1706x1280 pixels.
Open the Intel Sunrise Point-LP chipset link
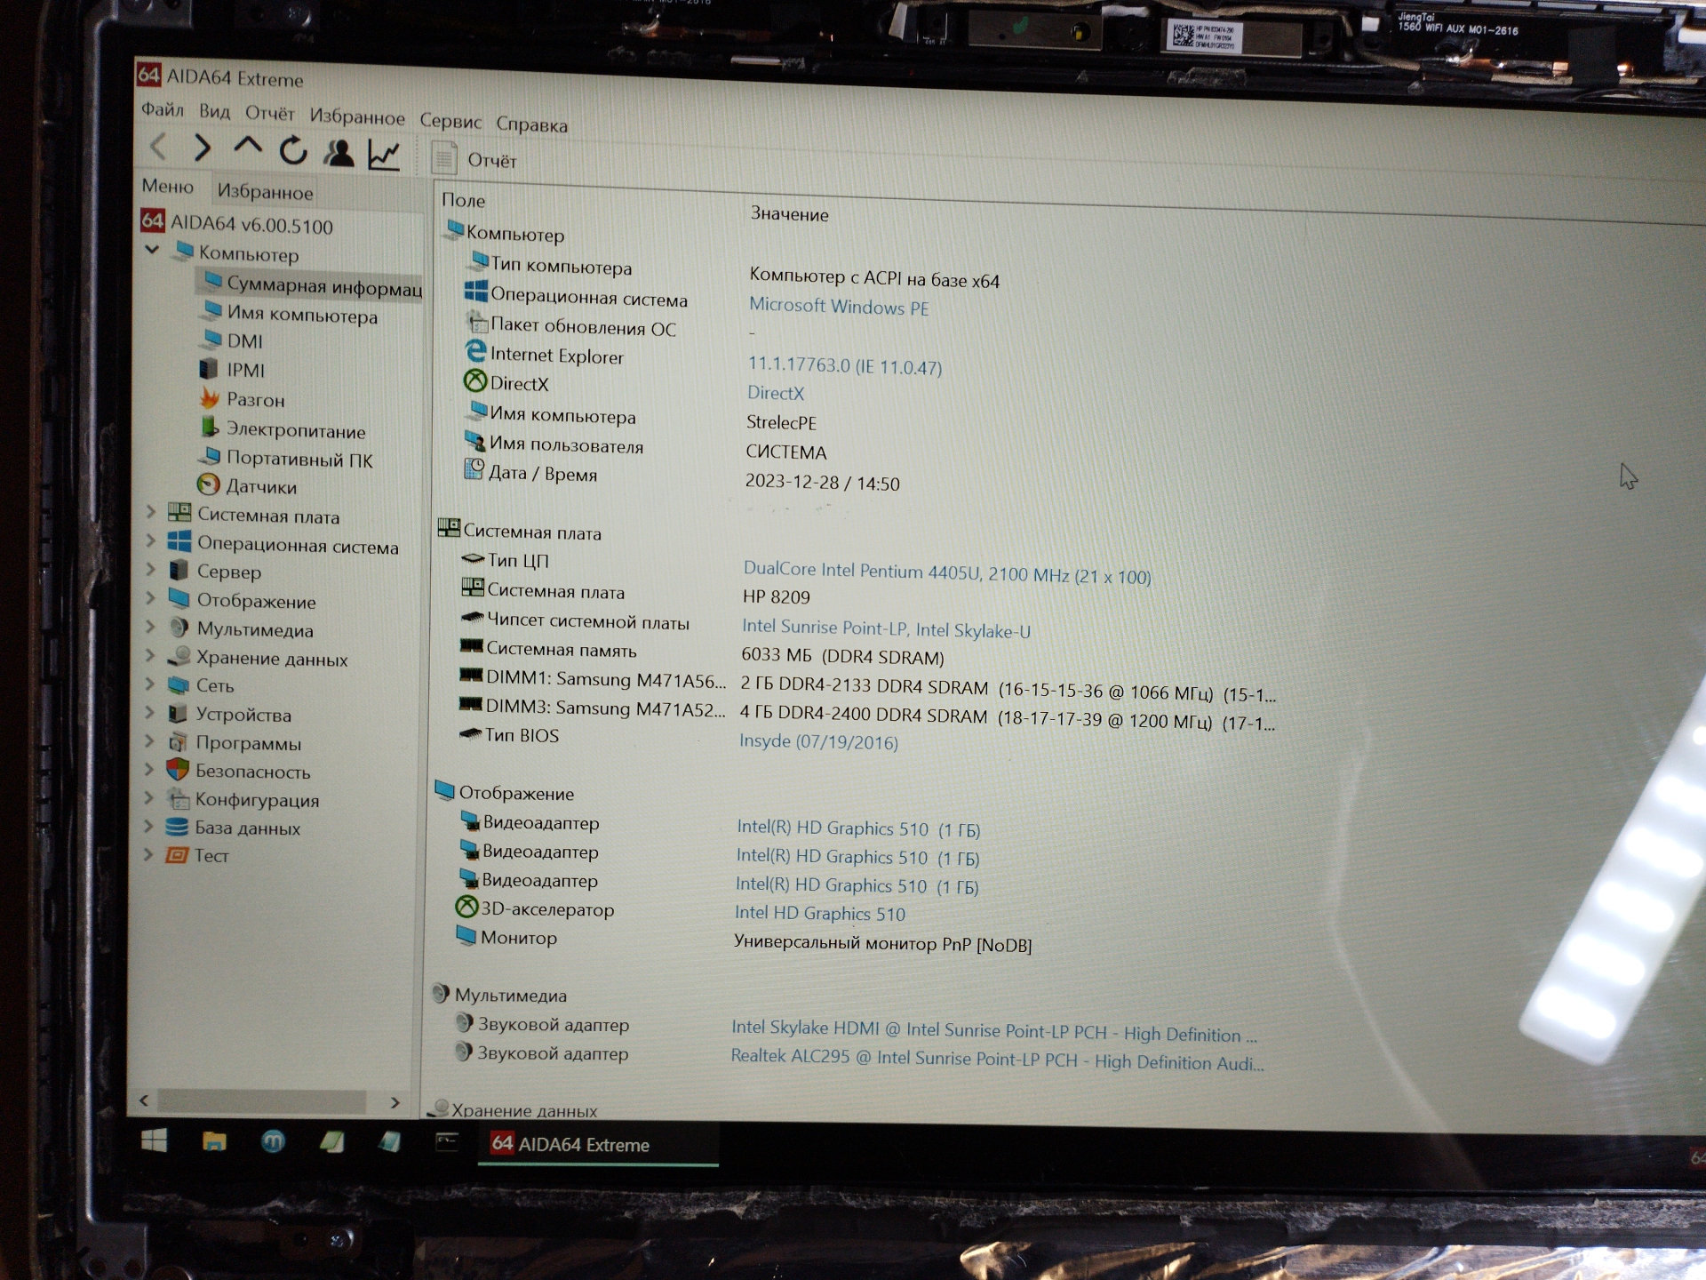886,629
